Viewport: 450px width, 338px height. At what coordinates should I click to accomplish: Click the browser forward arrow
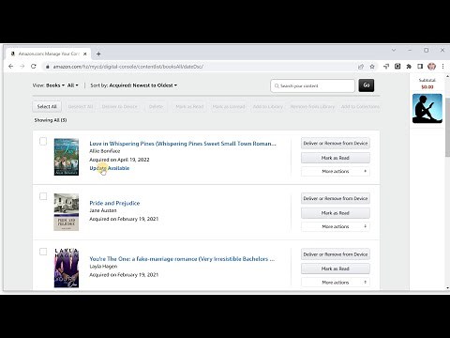[x=22, y=67]
